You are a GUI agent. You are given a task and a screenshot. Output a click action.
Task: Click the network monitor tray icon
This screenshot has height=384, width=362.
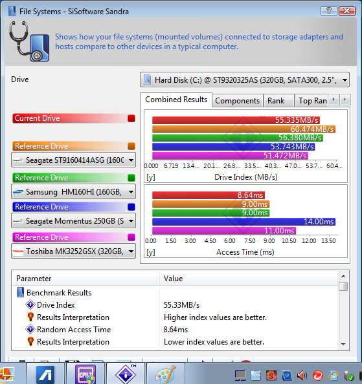[x=240, y=375]
